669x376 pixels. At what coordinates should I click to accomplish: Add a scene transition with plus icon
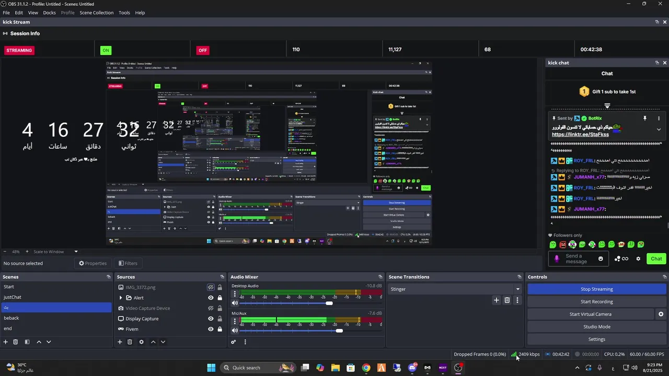[497, 300]
